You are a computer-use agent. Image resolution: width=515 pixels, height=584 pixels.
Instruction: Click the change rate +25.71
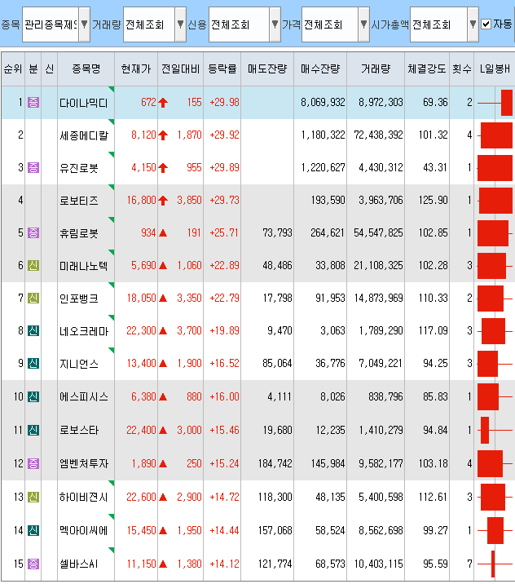click(x=224, y=232)
